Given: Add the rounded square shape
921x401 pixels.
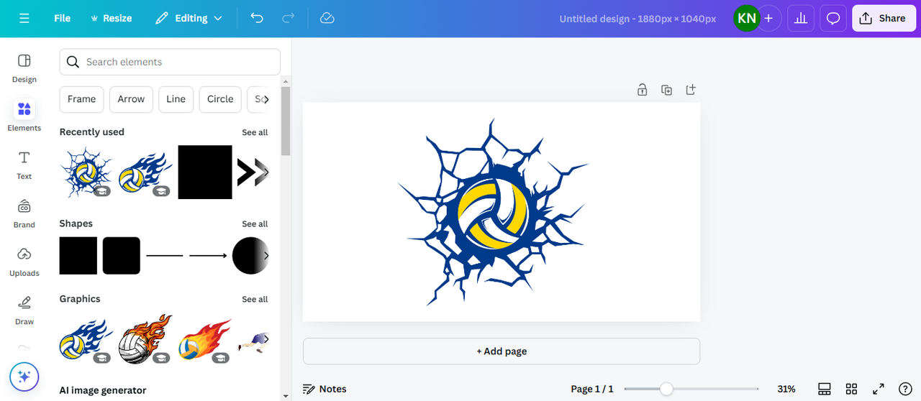Looking at the screenshot, I should pyautogui.click(x=122, y=255).
